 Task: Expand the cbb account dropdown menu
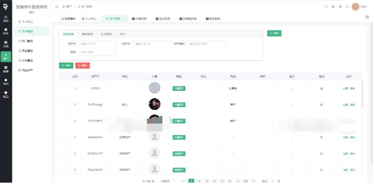click(x=364, y=7)
